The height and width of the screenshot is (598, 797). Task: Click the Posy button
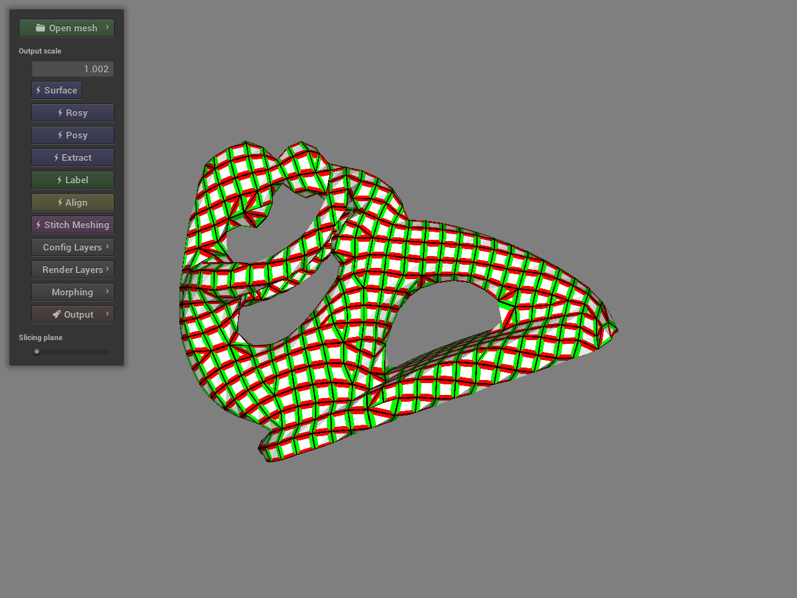(73, 135)
